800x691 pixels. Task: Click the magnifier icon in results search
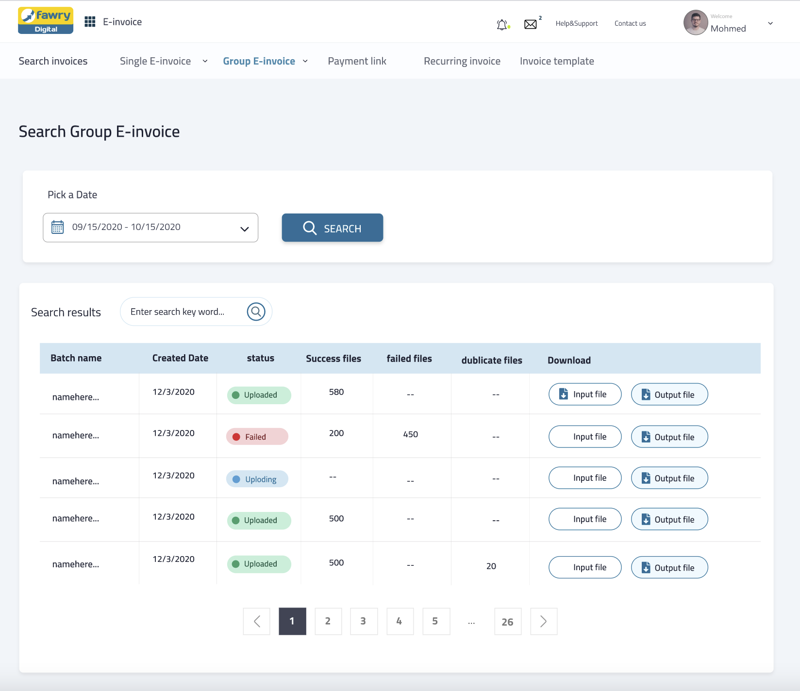(256, 312)
